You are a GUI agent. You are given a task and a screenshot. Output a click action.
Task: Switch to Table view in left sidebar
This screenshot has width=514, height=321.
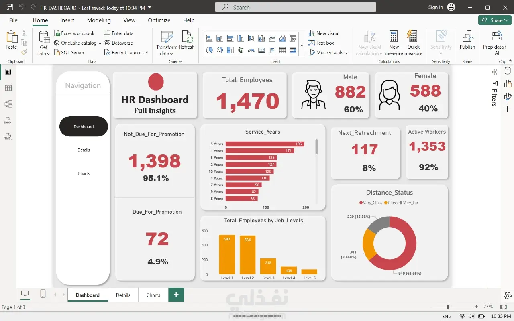(x=8, y=88)
